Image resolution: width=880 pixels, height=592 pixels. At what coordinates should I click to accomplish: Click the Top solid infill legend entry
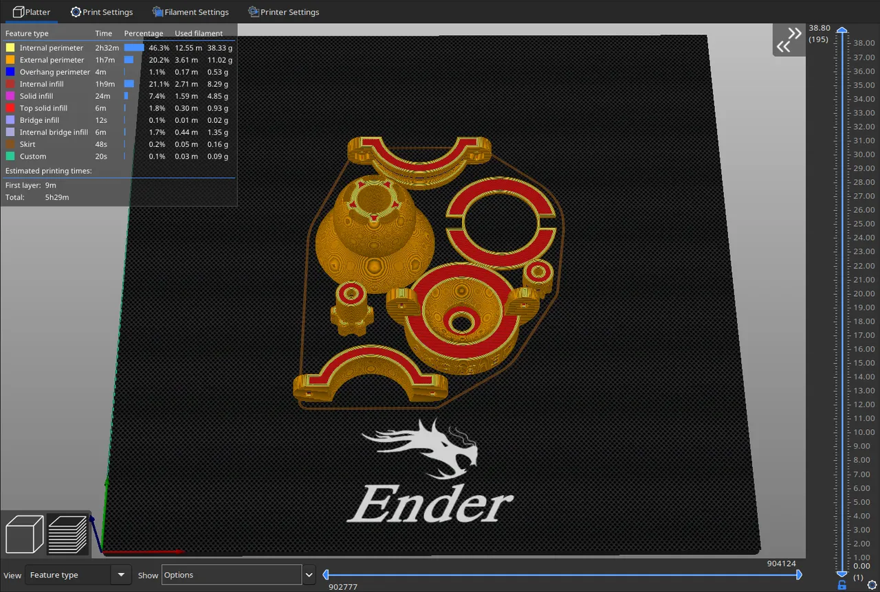(x=43, y=109)
